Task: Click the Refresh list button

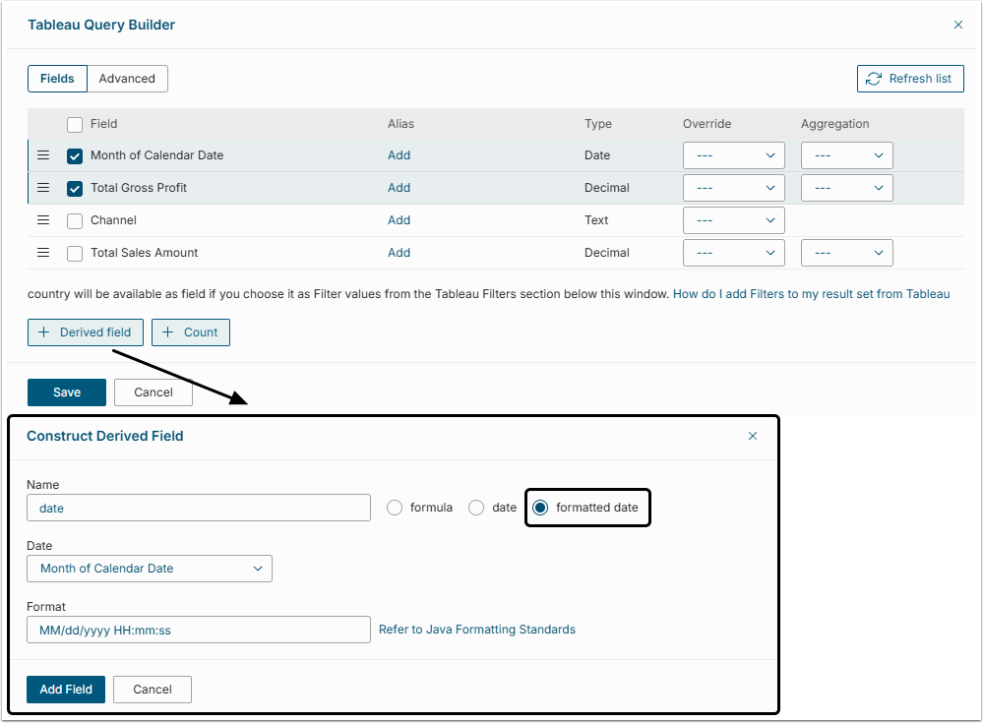Action: [910, 79]
